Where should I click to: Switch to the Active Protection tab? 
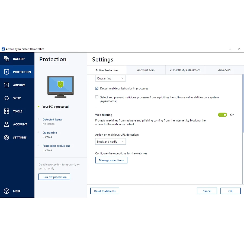[107, 70]
